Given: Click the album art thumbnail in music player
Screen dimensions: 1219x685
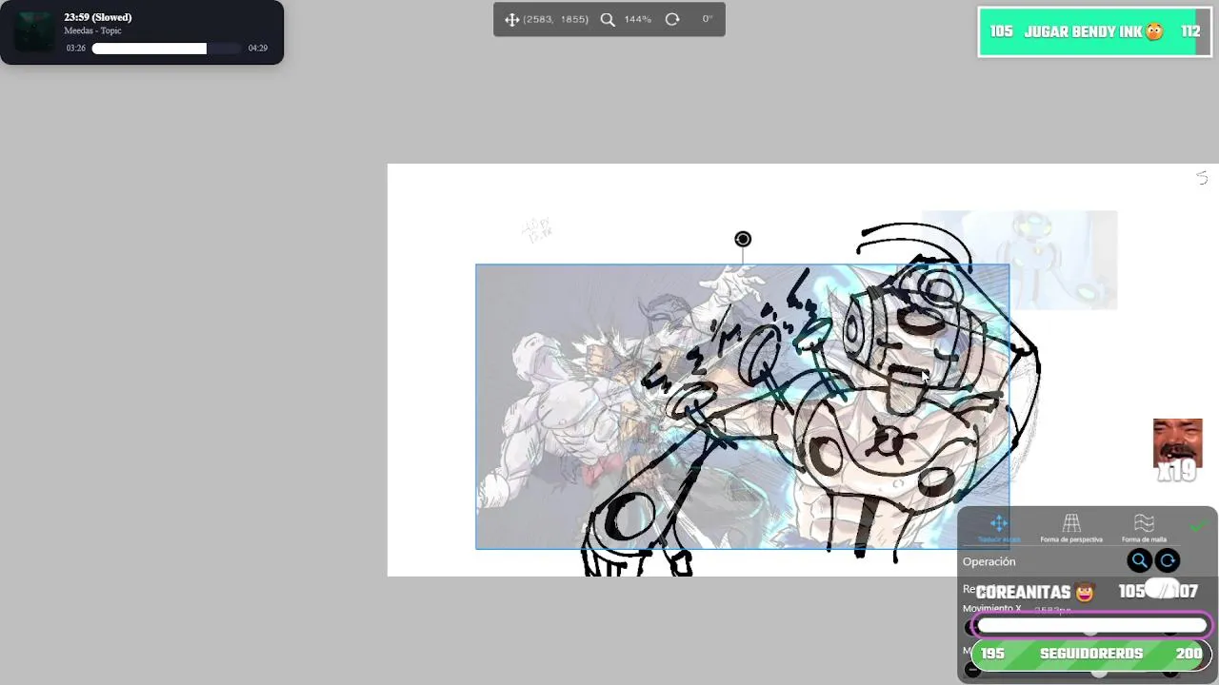Looking at the screenshot, I should (35, 32).
